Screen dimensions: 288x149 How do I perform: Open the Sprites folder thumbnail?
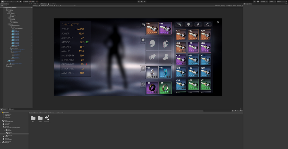click(40, 119)
